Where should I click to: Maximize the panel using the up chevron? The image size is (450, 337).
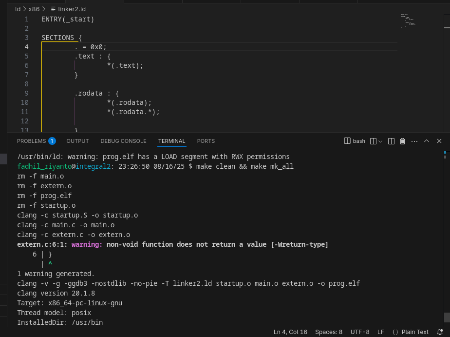pyautogui.click(x=427, y=141)
